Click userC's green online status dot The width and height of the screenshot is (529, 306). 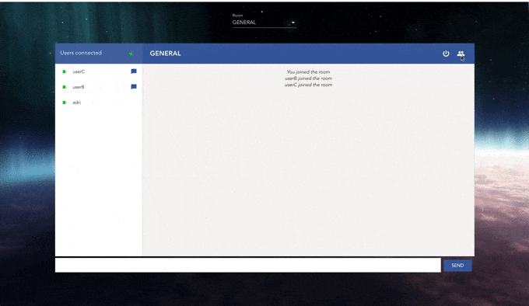64,71
